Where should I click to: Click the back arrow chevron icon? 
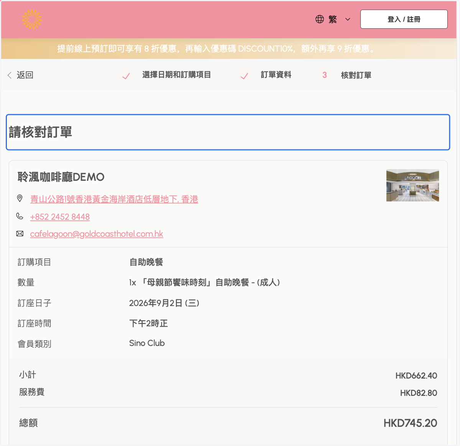pyautogui.click(x=10, y=75)
